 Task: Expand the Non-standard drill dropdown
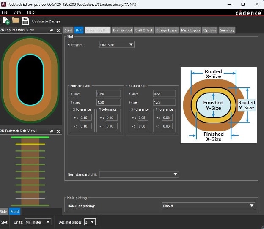139,174
